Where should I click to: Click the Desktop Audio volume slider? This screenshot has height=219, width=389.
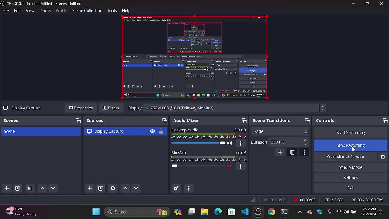pyautogui.click(x=198, y=143)
